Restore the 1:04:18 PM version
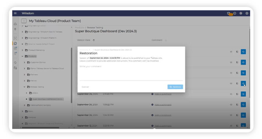The image size is (262, 139). [243, 115]
